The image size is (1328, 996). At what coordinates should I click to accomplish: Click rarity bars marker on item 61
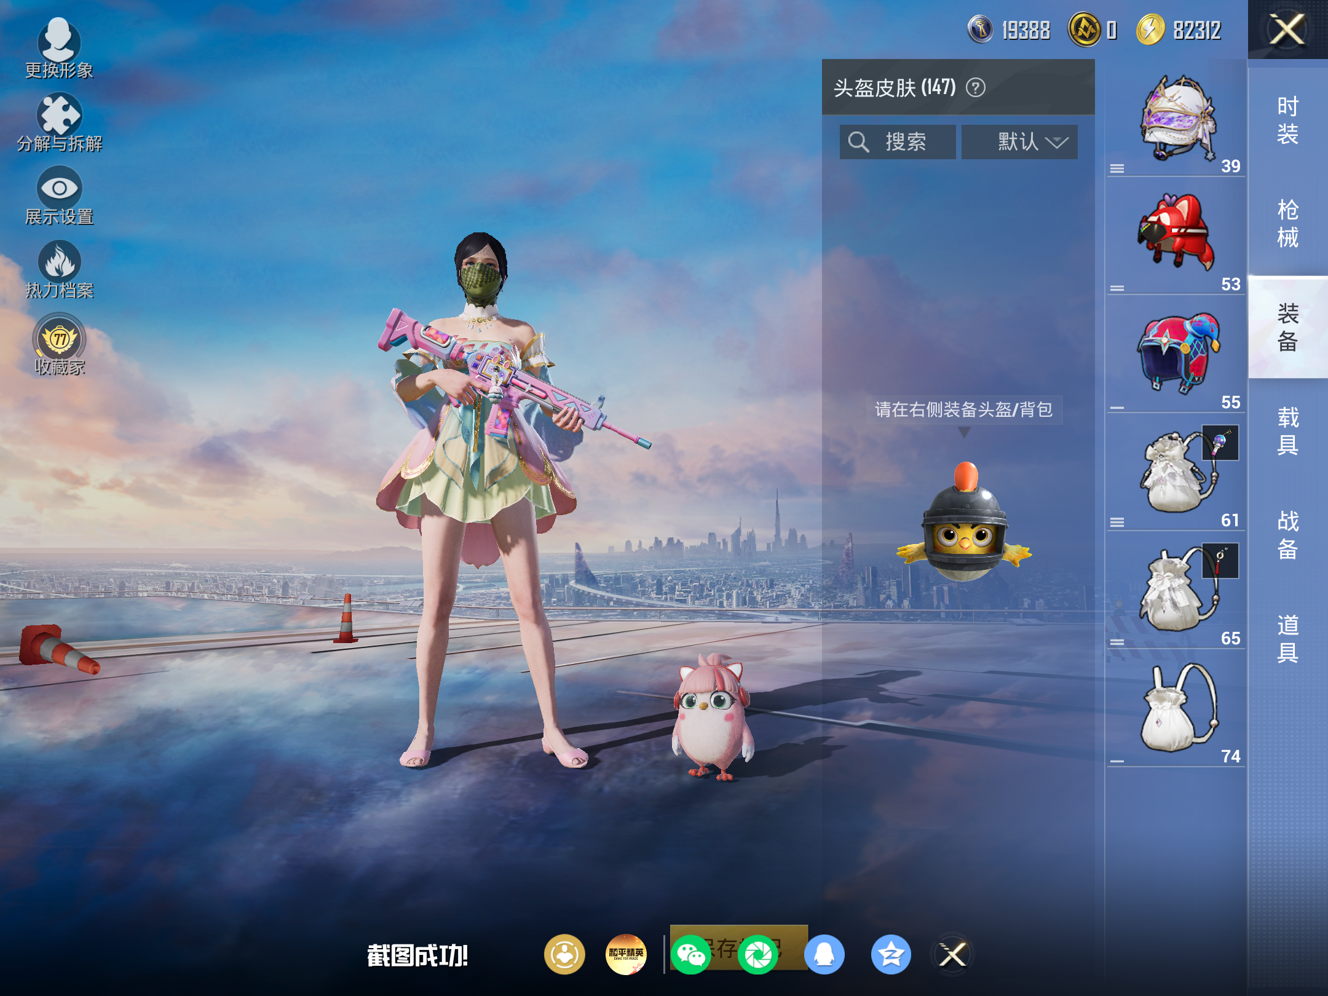(1117, 522)
